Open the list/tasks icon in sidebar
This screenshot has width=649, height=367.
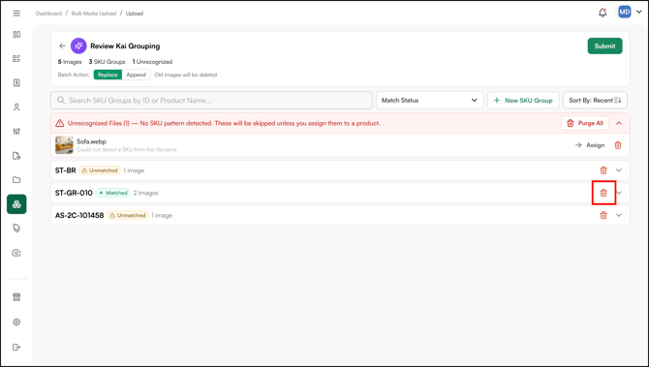16,59
